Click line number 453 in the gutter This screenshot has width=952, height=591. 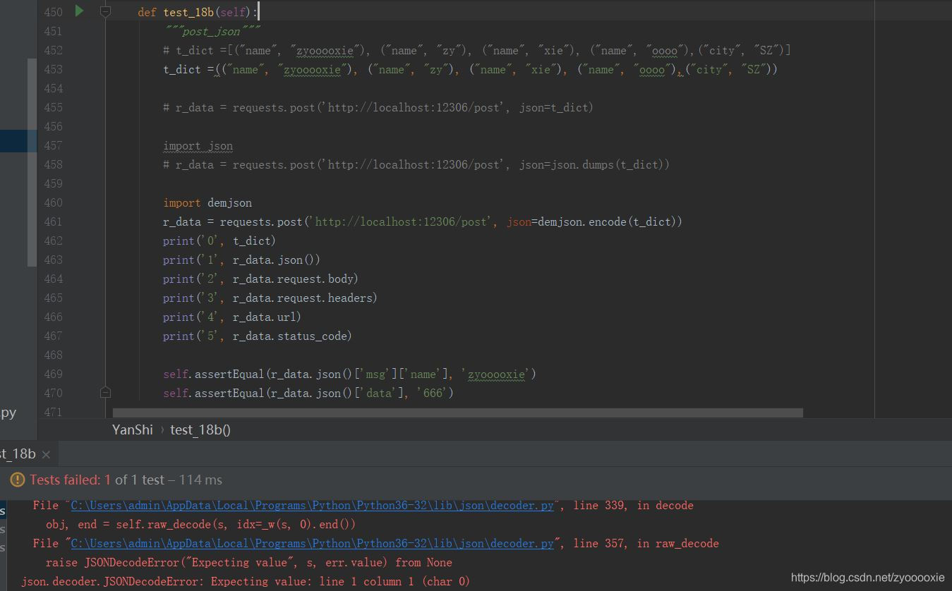(53, 69)
